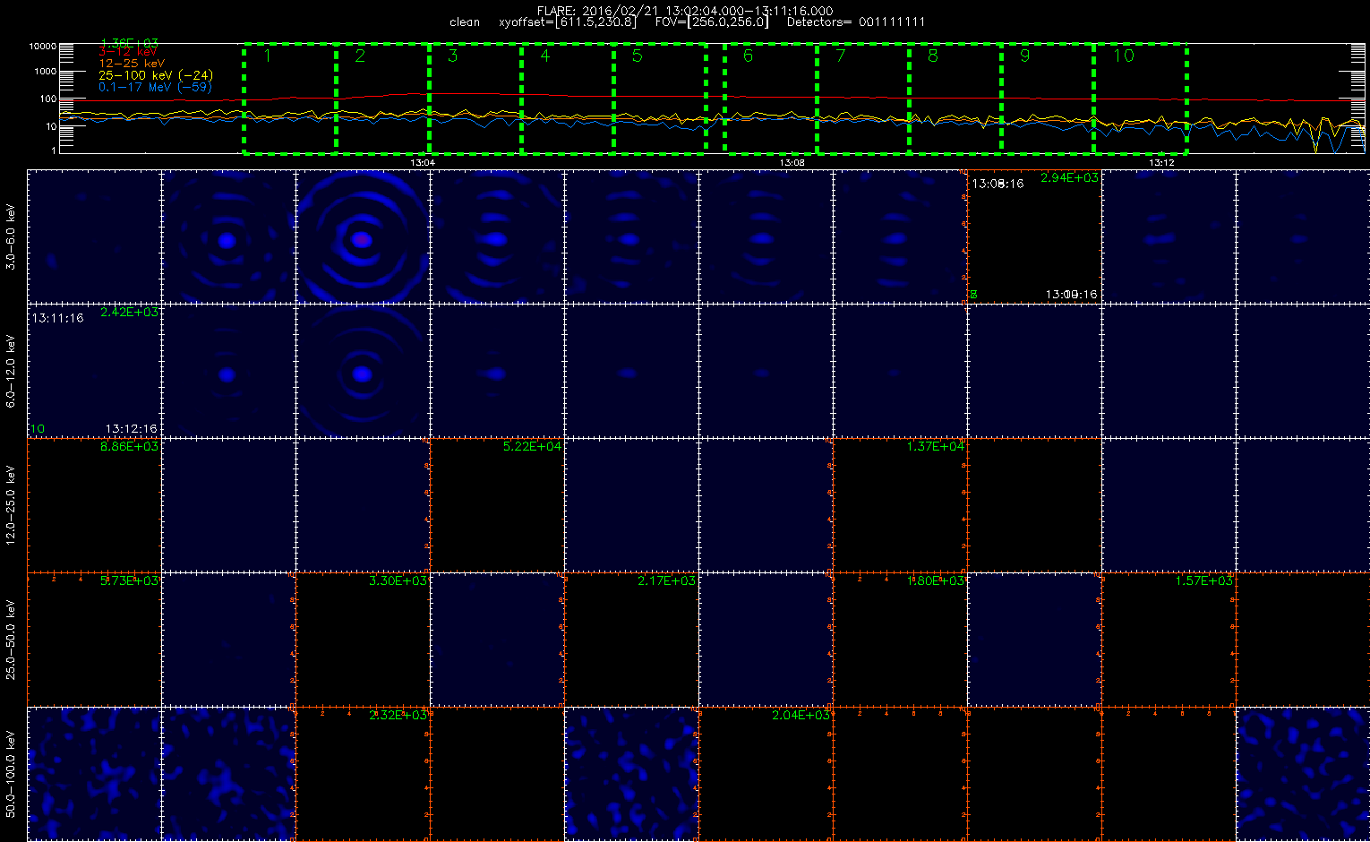Click the 13:09:16 end timestamp

pos(1071,295)
